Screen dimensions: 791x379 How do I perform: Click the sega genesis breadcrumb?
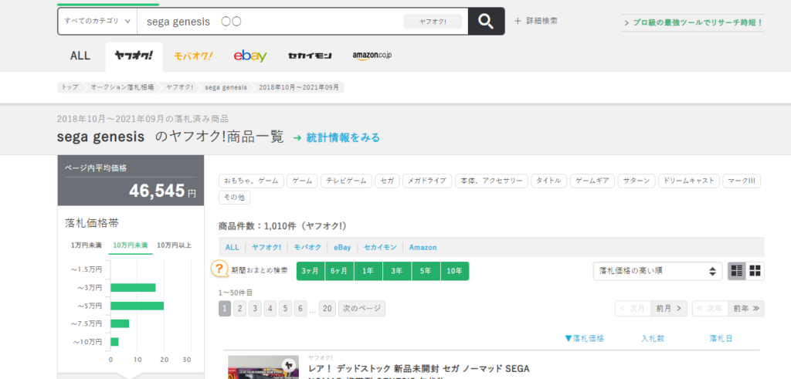click(x=226, y=87)
